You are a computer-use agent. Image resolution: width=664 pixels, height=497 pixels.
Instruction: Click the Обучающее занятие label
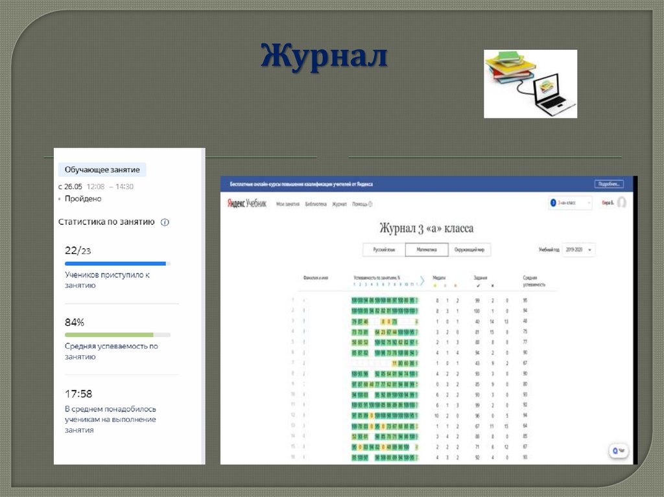pos(102,170)
